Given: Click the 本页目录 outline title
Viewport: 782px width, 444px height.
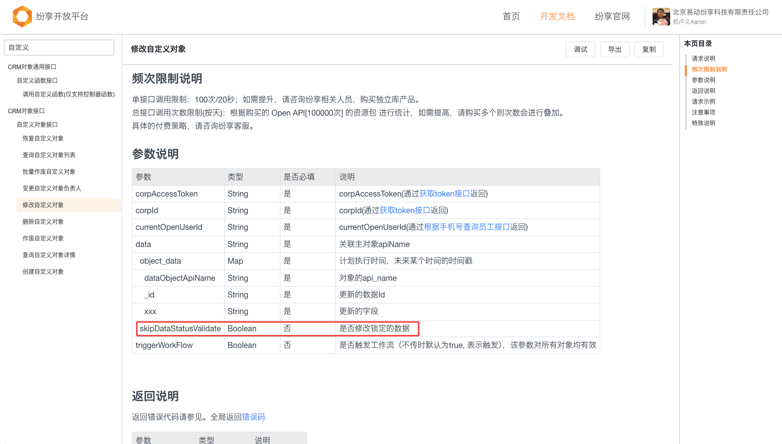Looking at the screenshot, I should tap(698, 44).
